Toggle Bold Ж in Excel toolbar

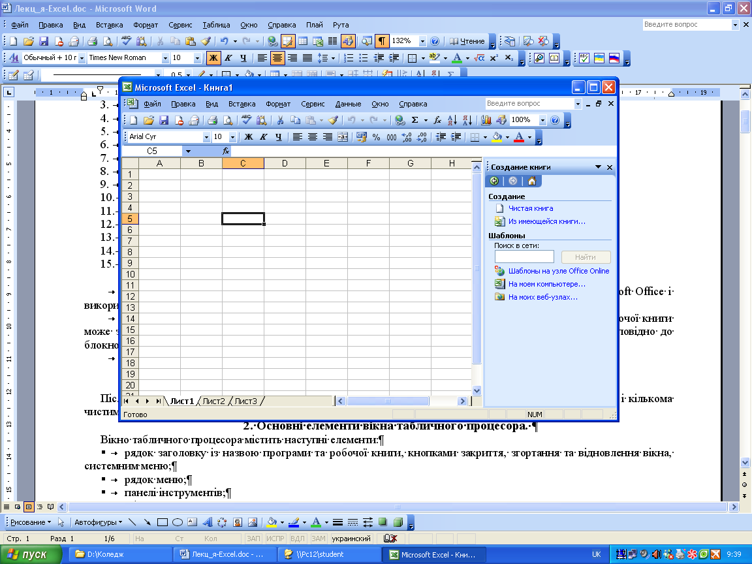click(x=249, y=137)
